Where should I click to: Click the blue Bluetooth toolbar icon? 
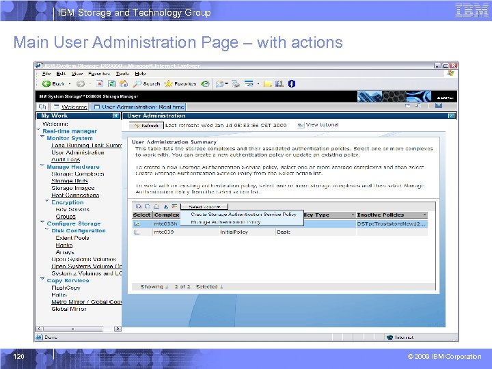(x=292, y=83)
